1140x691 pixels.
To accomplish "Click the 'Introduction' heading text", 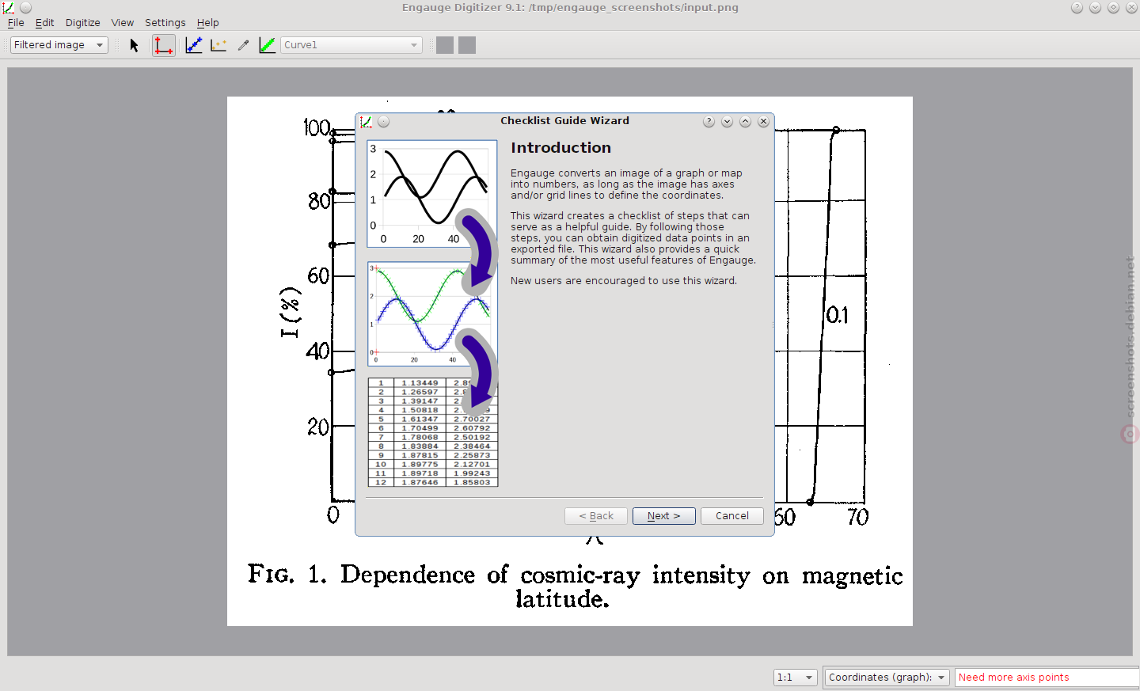I will coord(560,148).
